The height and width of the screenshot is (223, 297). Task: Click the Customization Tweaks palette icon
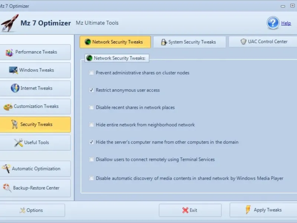click(x=8, y=107)
